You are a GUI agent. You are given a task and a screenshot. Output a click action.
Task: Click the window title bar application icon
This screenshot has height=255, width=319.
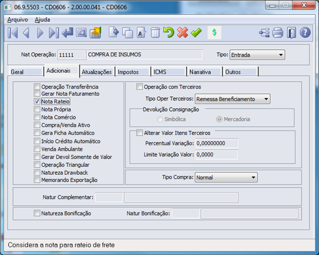[x=8, y=7]
